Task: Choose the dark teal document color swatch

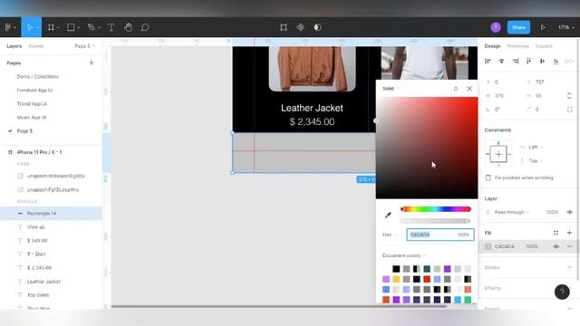Action: [427, 269]
